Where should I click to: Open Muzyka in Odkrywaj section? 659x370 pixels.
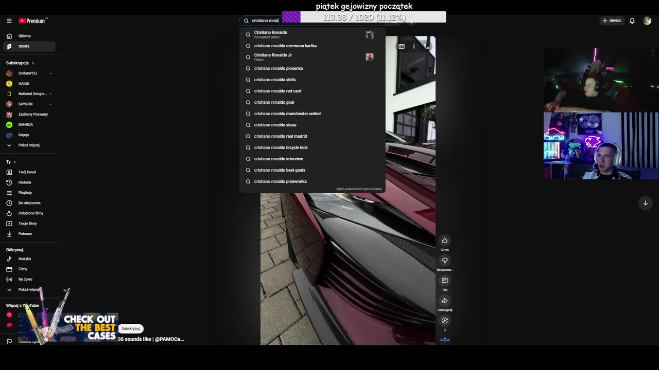coord(29,258)
